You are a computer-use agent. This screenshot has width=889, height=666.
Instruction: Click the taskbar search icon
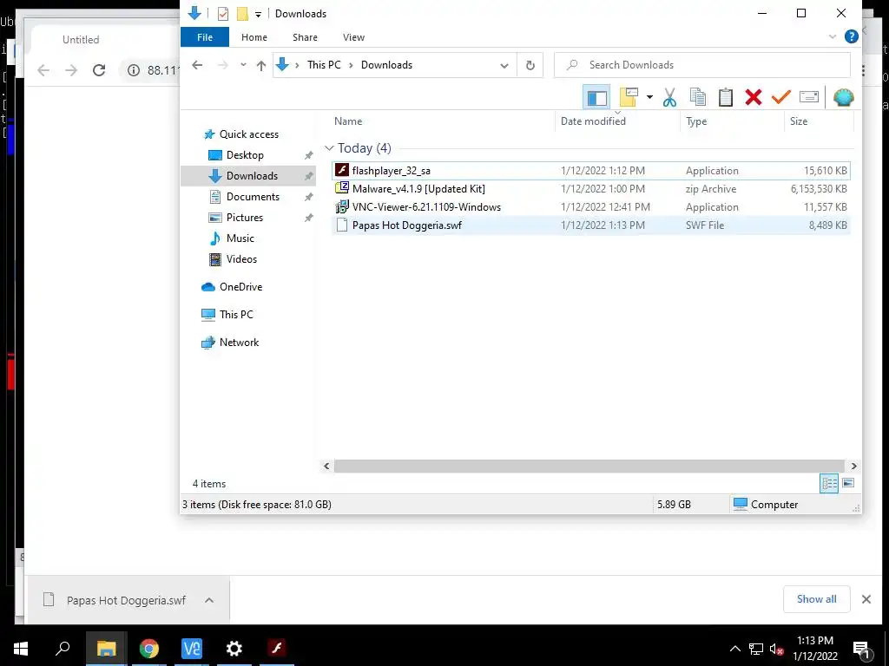[63, 649]
